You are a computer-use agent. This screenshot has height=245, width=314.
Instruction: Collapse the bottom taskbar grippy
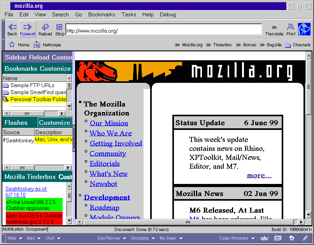(x=3, y=238)
